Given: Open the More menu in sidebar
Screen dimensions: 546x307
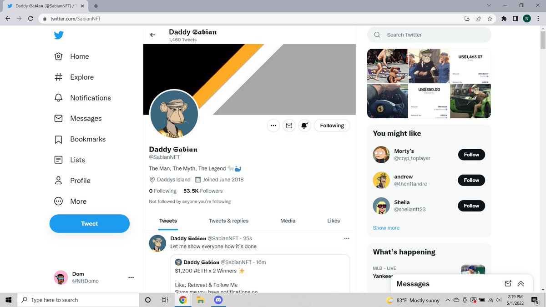Looking at the screenshot, I should [x=70, y=201].
